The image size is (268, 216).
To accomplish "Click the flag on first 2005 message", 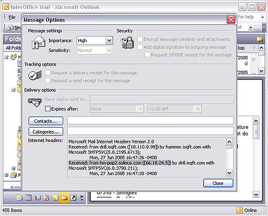I will tap(253, 59).
